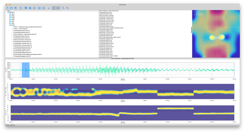Collapse the Sessions root folder
This screenshot has height=133, width=245.
(6, 12)
